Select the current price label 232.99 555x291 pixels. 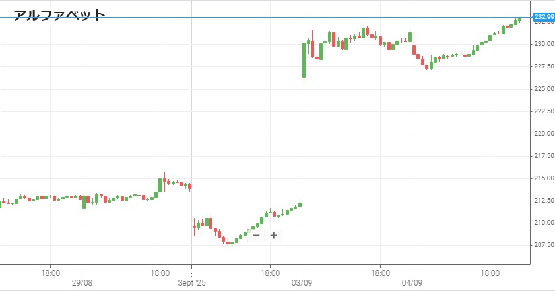tap(544, 17)
